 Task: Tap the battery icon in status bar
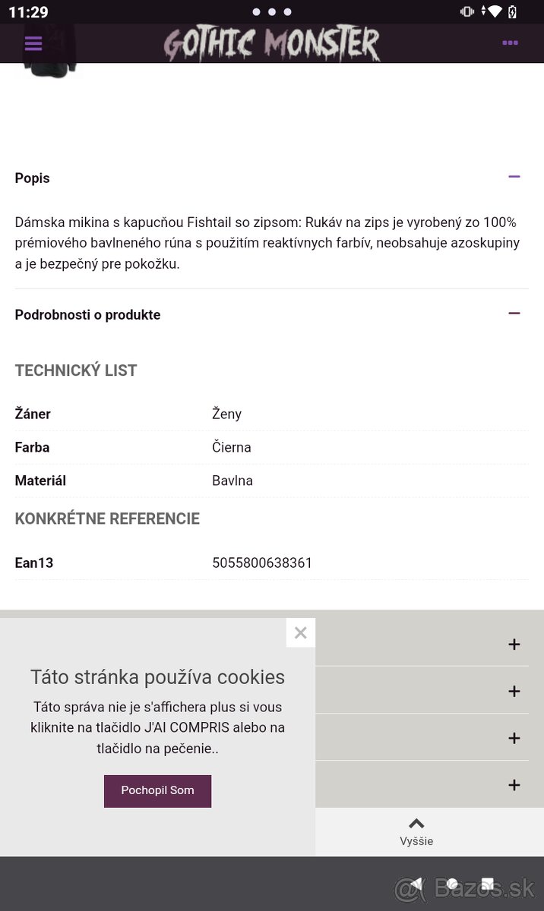pyautogui.click(x=513, y=12)
